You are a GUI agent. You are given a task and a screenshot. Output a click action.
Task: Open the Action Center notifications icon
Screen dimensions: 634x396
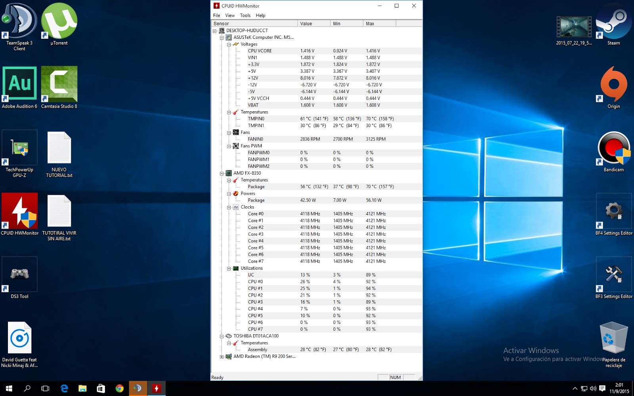coord(602,388)
